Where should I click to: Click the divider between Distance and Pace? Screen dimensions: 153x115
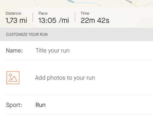click(x=33, y=17)
